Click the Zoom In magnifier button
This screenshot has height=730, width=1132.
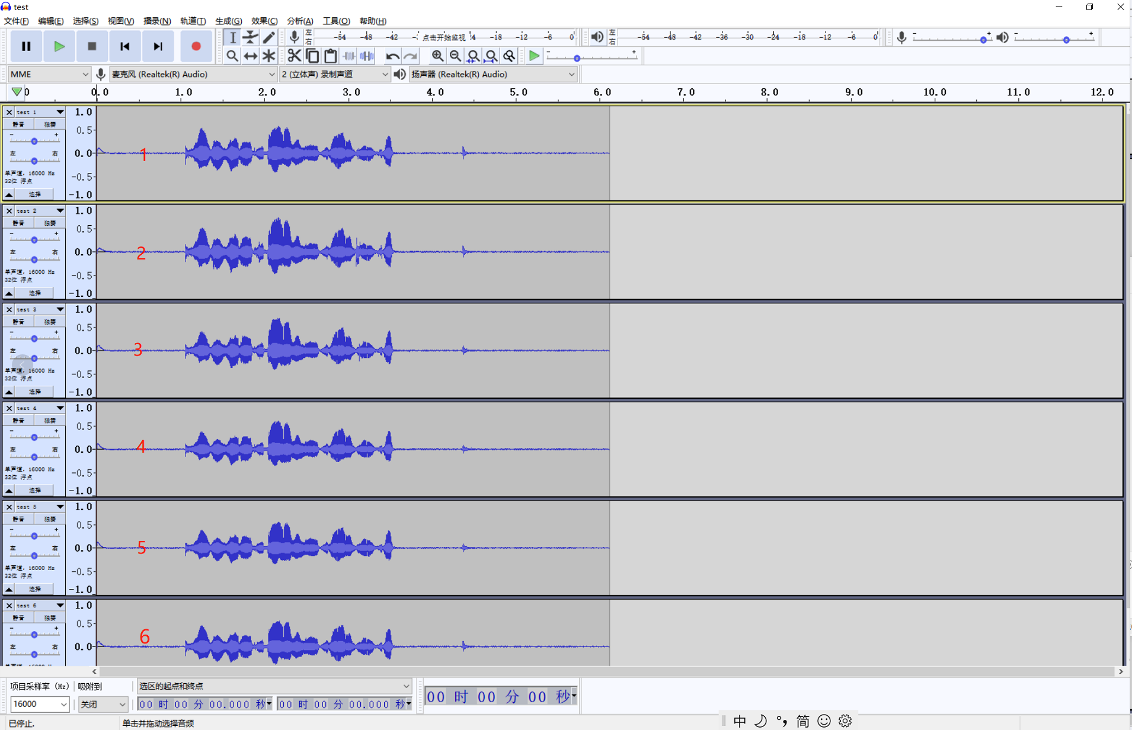point(437,56)
